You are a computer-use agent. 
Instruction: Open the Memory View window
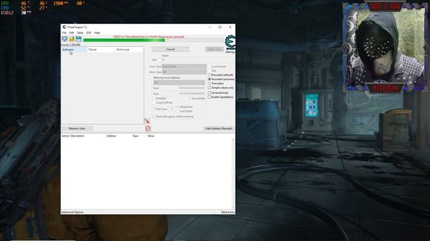pyautogui.click(x=77, y=129)
